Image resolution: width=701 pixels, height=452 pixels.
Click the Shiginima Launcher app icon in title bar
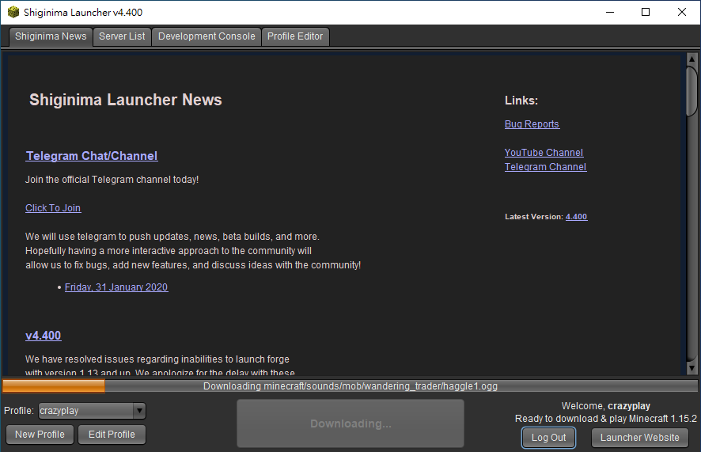(13, 12)
